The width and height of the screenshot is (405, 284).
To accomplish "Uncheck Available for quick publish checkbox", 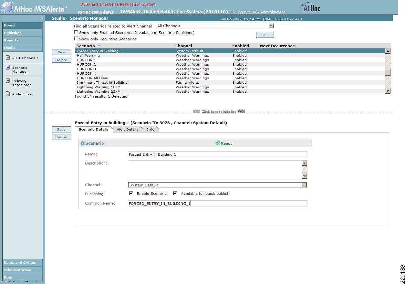I will (x=175, y=193).
